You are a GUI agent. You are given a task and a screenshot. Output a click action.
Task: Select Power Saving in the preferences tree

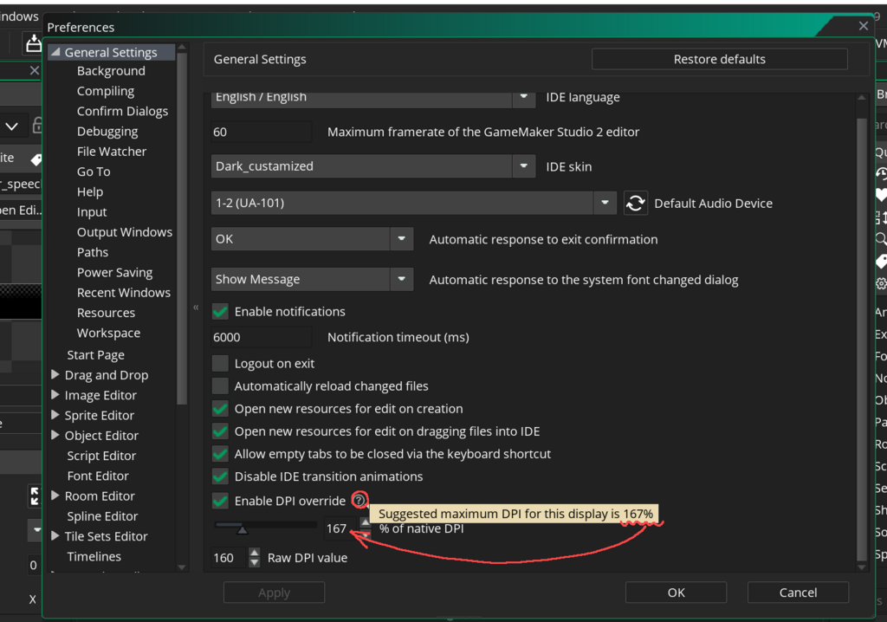click(x=115, y=272)
